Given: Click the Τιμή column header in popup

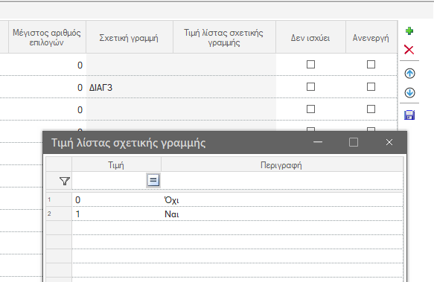Looking at the screenshot, I should coord(116,165).
